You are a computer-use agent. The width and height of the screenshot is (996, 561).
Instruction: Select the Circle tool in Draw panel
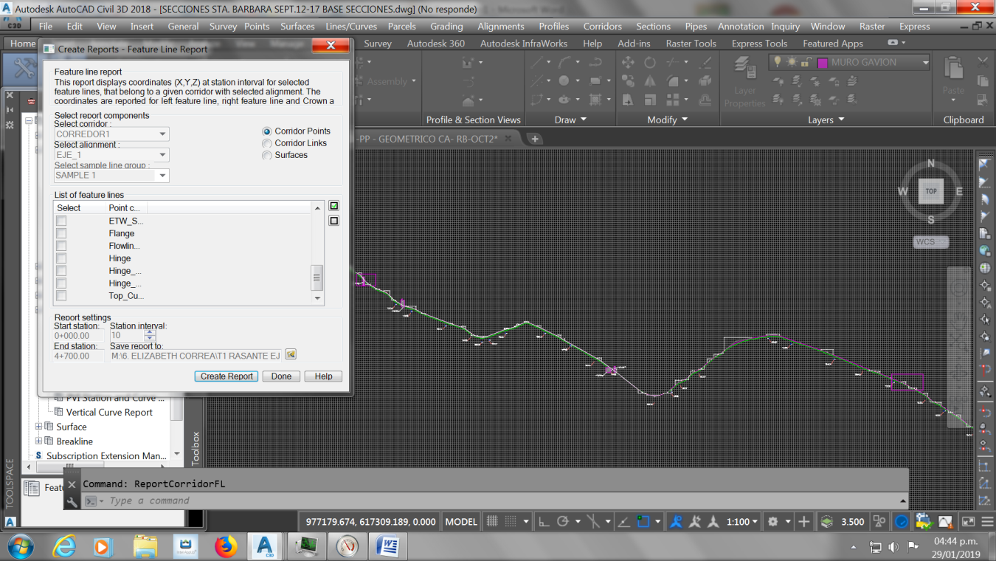point(564,81)
